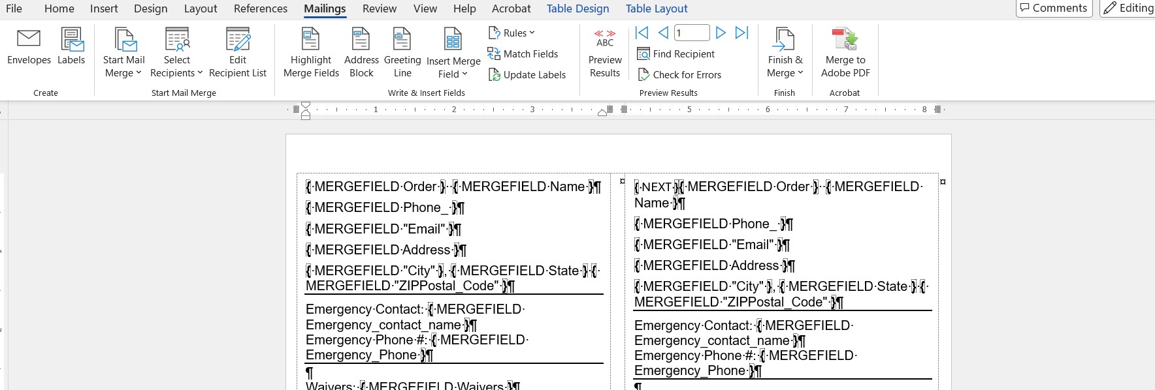
Task: Click the Labels icon
Action: 71,47
